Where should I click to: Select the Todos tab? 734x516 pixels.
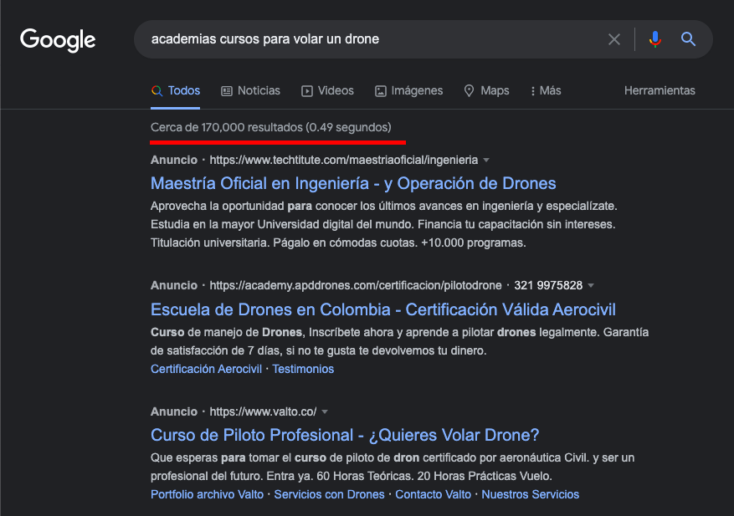(x=176, y=91)
